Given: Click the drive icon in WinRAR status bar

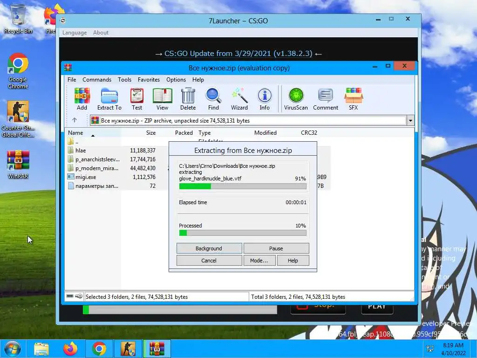Looking at the screenshot, I should point(70,296).
